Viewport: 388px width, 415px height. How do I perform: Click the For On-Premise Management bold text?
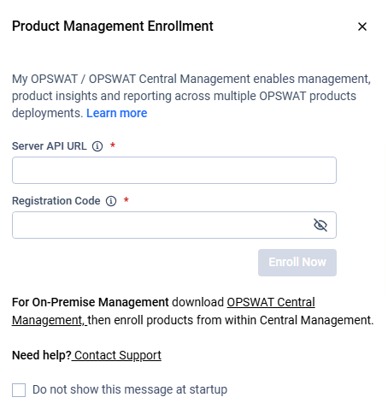91,302
